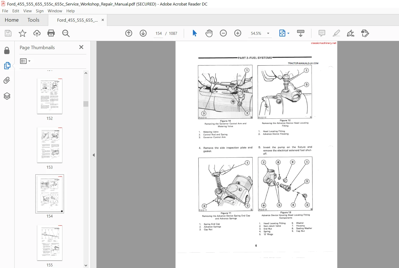The height and width of the screenshot is (268, 399).
Task: Switch to the Home tab
Action: (x=12, y=20)
